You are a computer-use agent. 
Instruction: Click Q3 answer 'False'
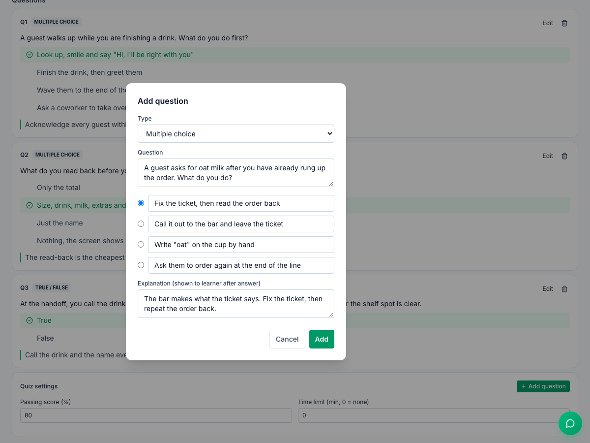45,338
